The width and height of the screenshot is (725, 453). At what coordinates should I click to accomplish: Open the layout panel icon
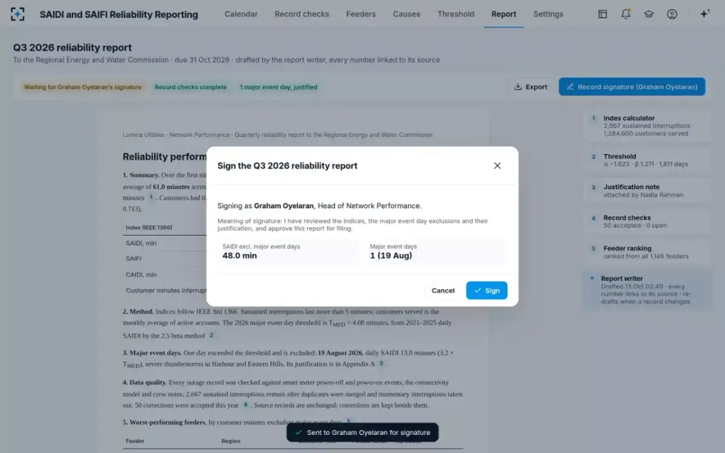point(602,14)
